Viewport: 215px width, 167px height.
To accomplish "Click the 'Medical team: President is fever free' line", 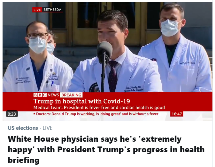I will pyautogui.click(x=99, y=107).
